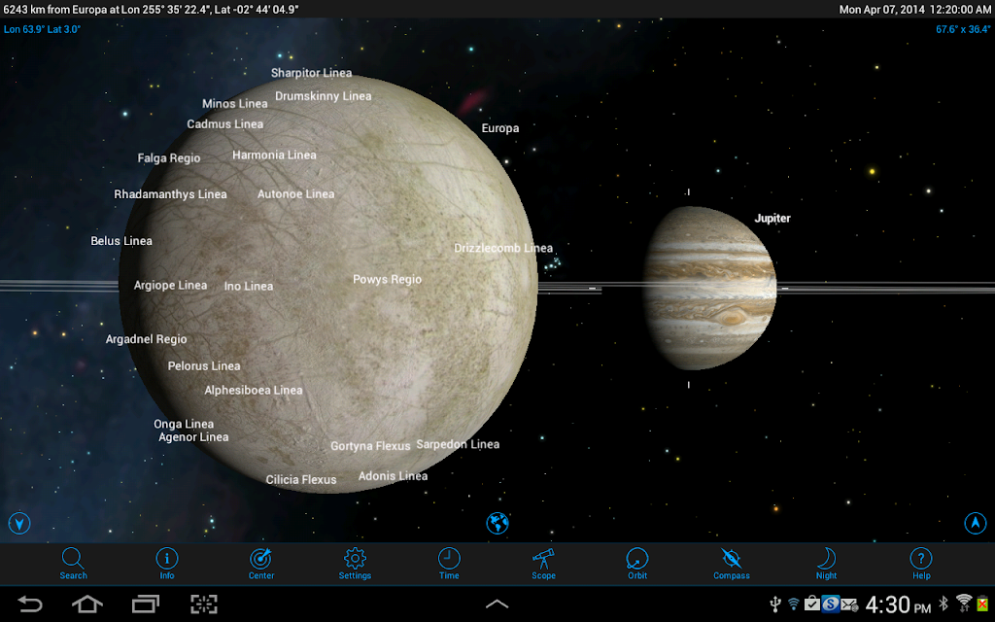Toggle Night vision mode
The width and height of the screenshot is (995, 622).
pos(826,564)
